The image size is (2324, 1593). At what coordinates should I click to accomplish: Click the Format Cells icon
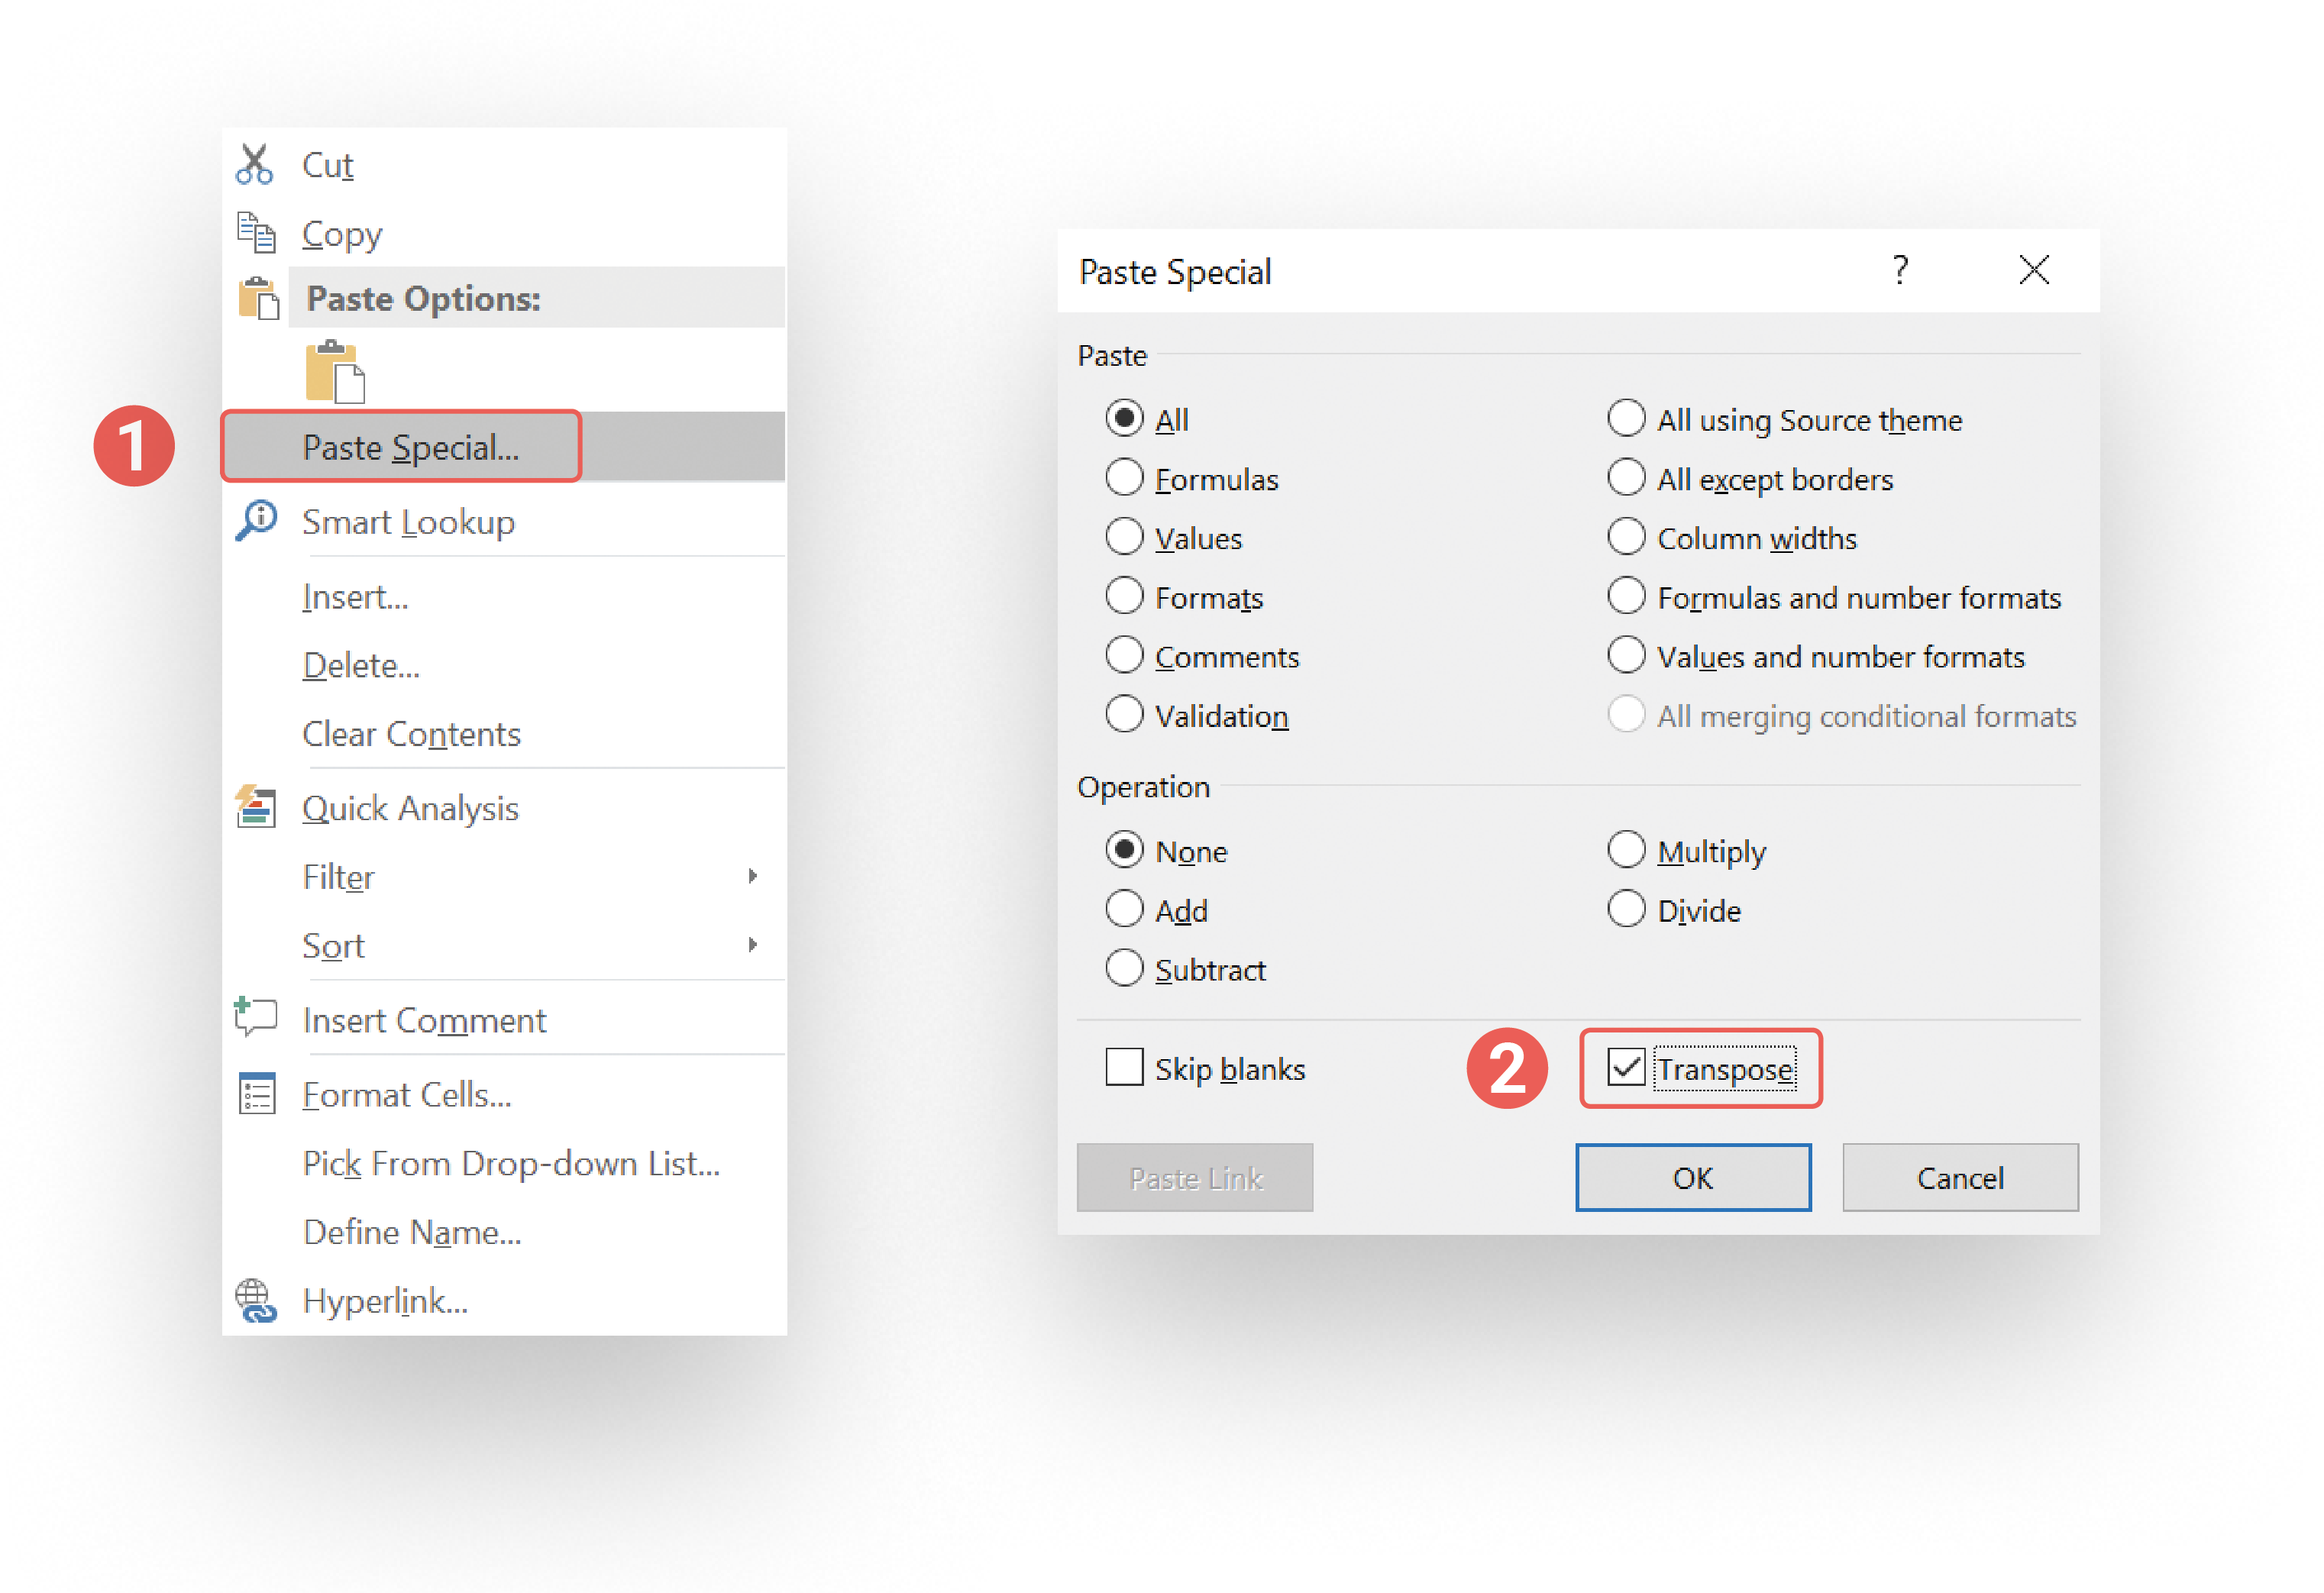click(257, 1094)
